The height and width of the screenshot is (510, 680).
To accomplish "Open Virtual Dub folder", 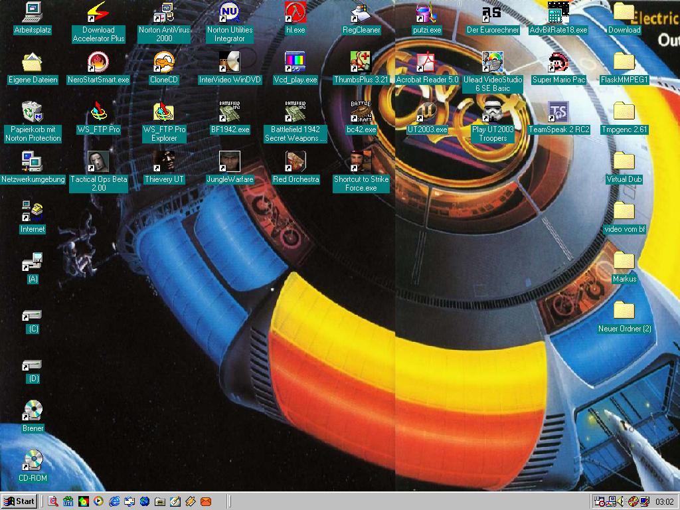I will tap(624, 168).
